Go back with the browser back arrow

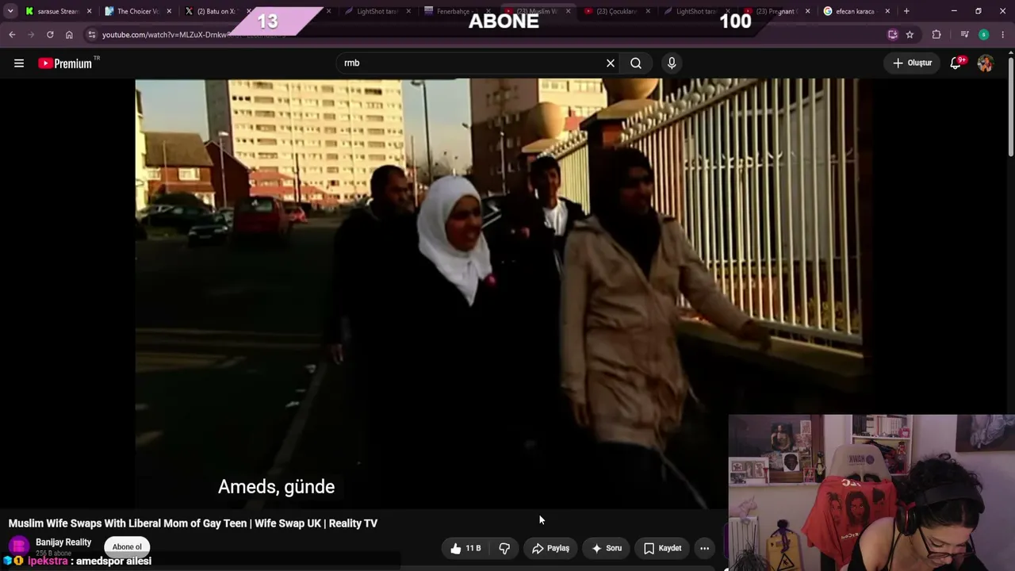point(12,35)
